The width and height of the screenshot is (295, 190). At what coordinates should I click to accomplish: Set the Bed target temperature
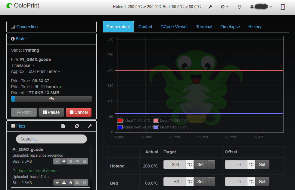(200, 182)
